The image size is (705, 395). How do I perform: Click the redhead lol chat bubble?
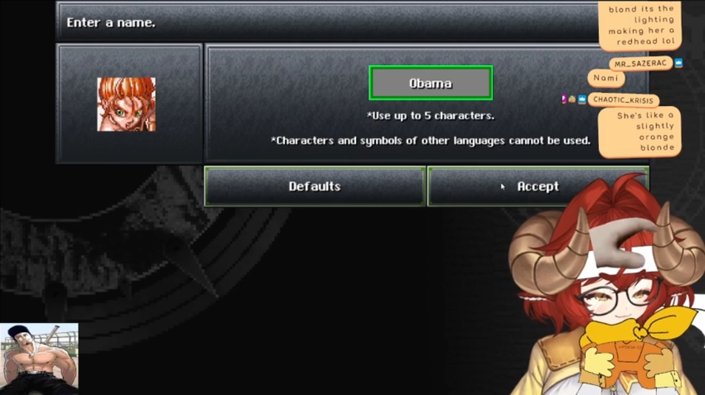(640, 25)
